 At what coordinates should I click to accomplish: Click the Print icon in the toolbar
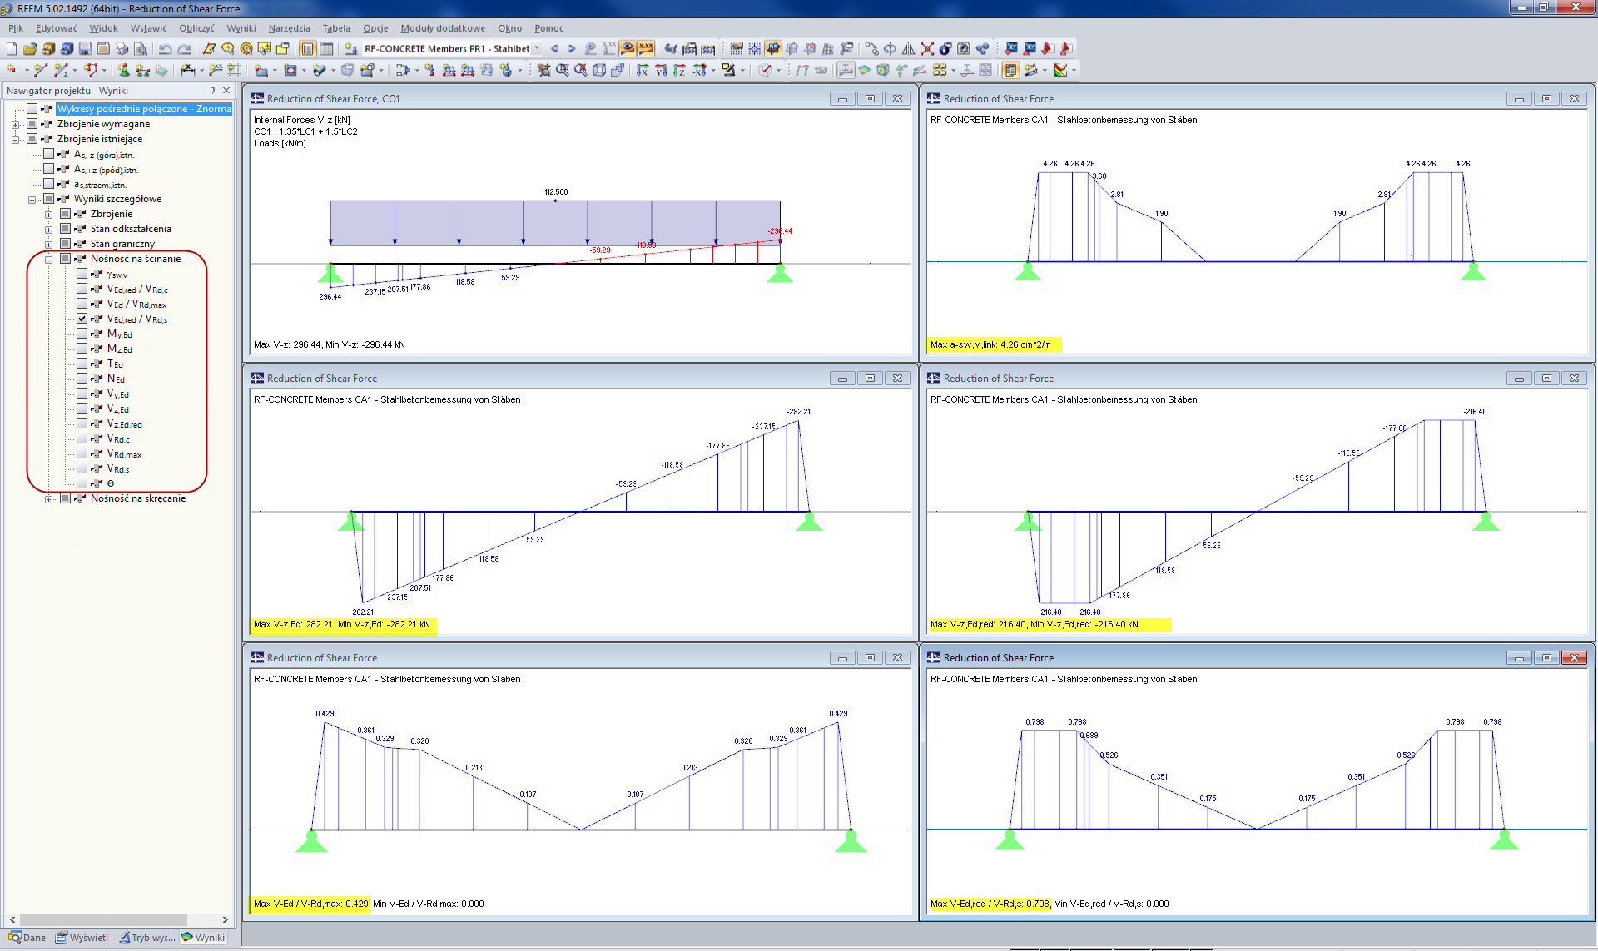click(122, 48)
